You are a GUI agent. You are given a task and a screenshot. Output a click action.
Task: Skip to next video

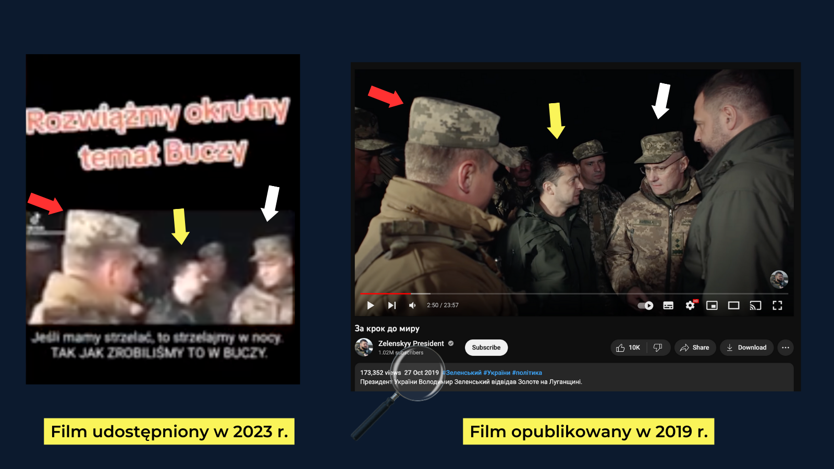pyautogui.click(x=392, y=305)
